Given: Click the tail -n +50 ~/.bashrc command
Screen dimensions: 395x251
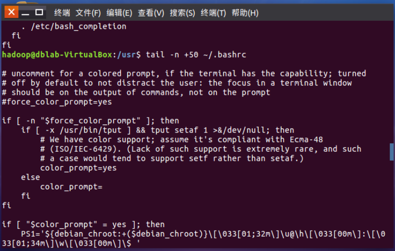Looking at the screenshot, I should (x=196, y=55).
